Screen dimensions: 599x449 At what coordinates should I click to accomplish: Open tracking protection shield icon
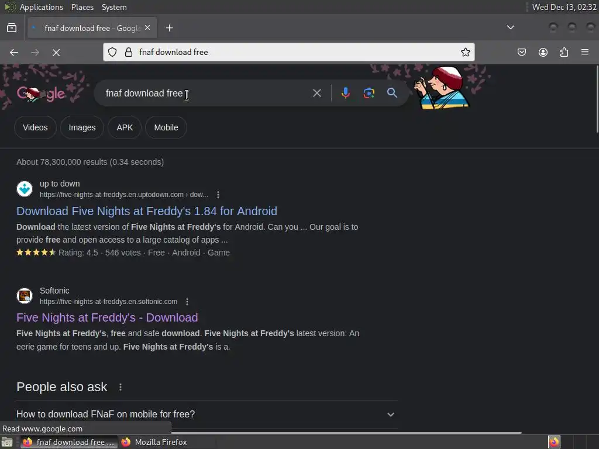click(x=112, y=52)
